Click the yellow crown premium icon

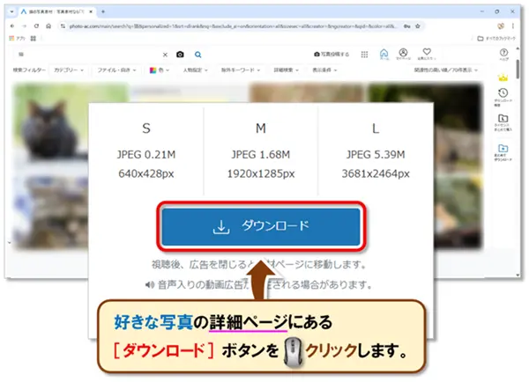pos(503,77)
